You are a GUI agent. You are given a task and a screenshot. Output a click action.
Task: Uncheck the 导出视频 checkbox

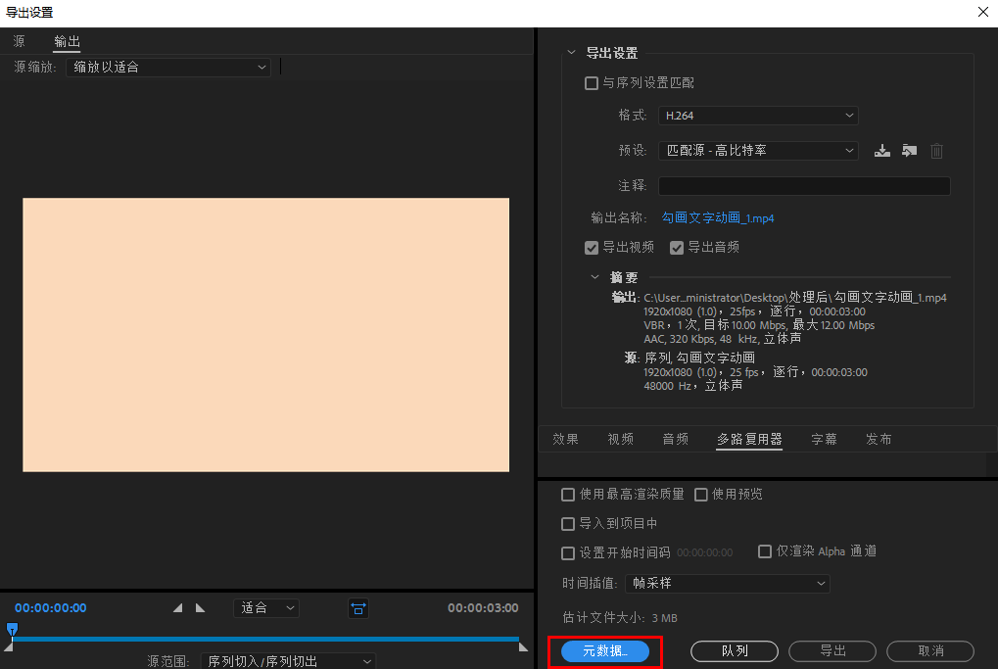click(x=592, y=248)
